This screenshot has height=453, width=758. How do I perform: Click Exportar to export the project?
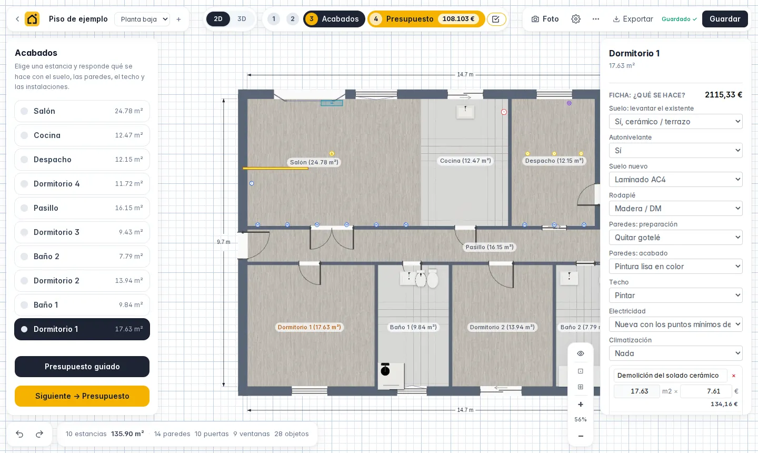[633, 19]
